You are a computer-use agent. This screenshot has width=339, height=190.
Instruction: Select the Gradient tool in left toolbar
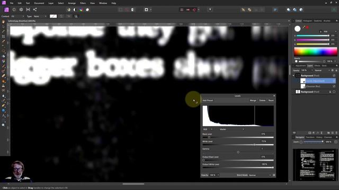(x=3, y=61)
